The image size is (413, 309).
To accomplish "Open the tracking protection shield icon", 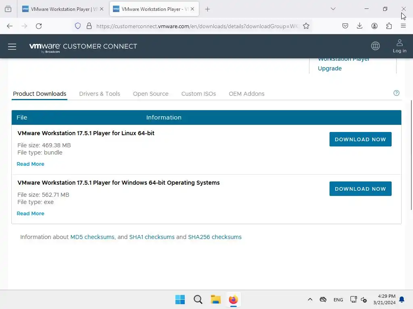I will tap(78, 26).
